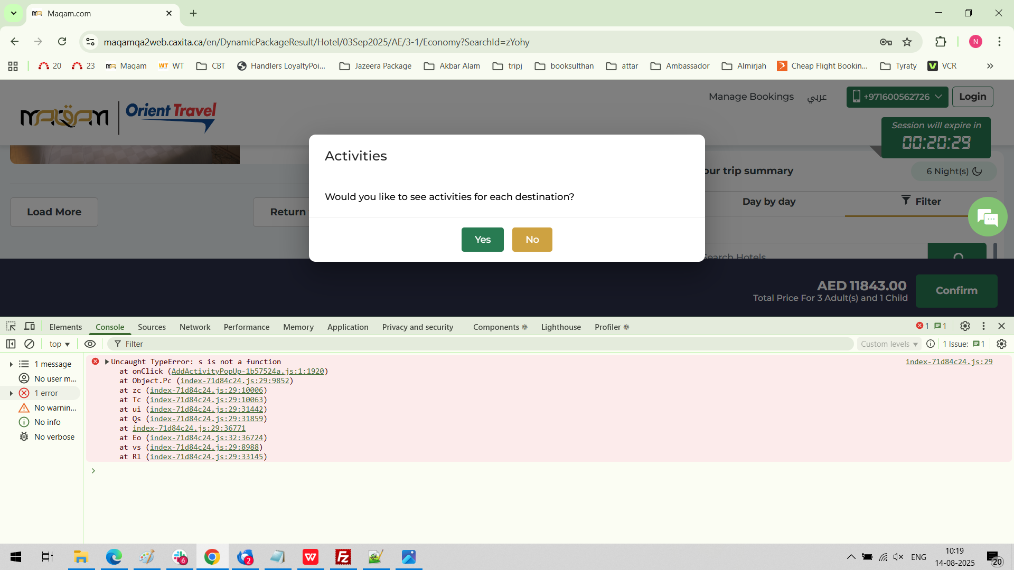This screenshot has height=570, width=1014.
Task: Toggle the console sidebar panel icon
Action: 11,344
